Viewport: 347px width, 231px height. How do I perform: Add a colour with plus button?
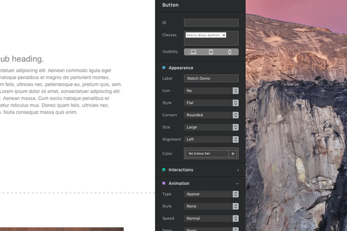click(233, 154)
